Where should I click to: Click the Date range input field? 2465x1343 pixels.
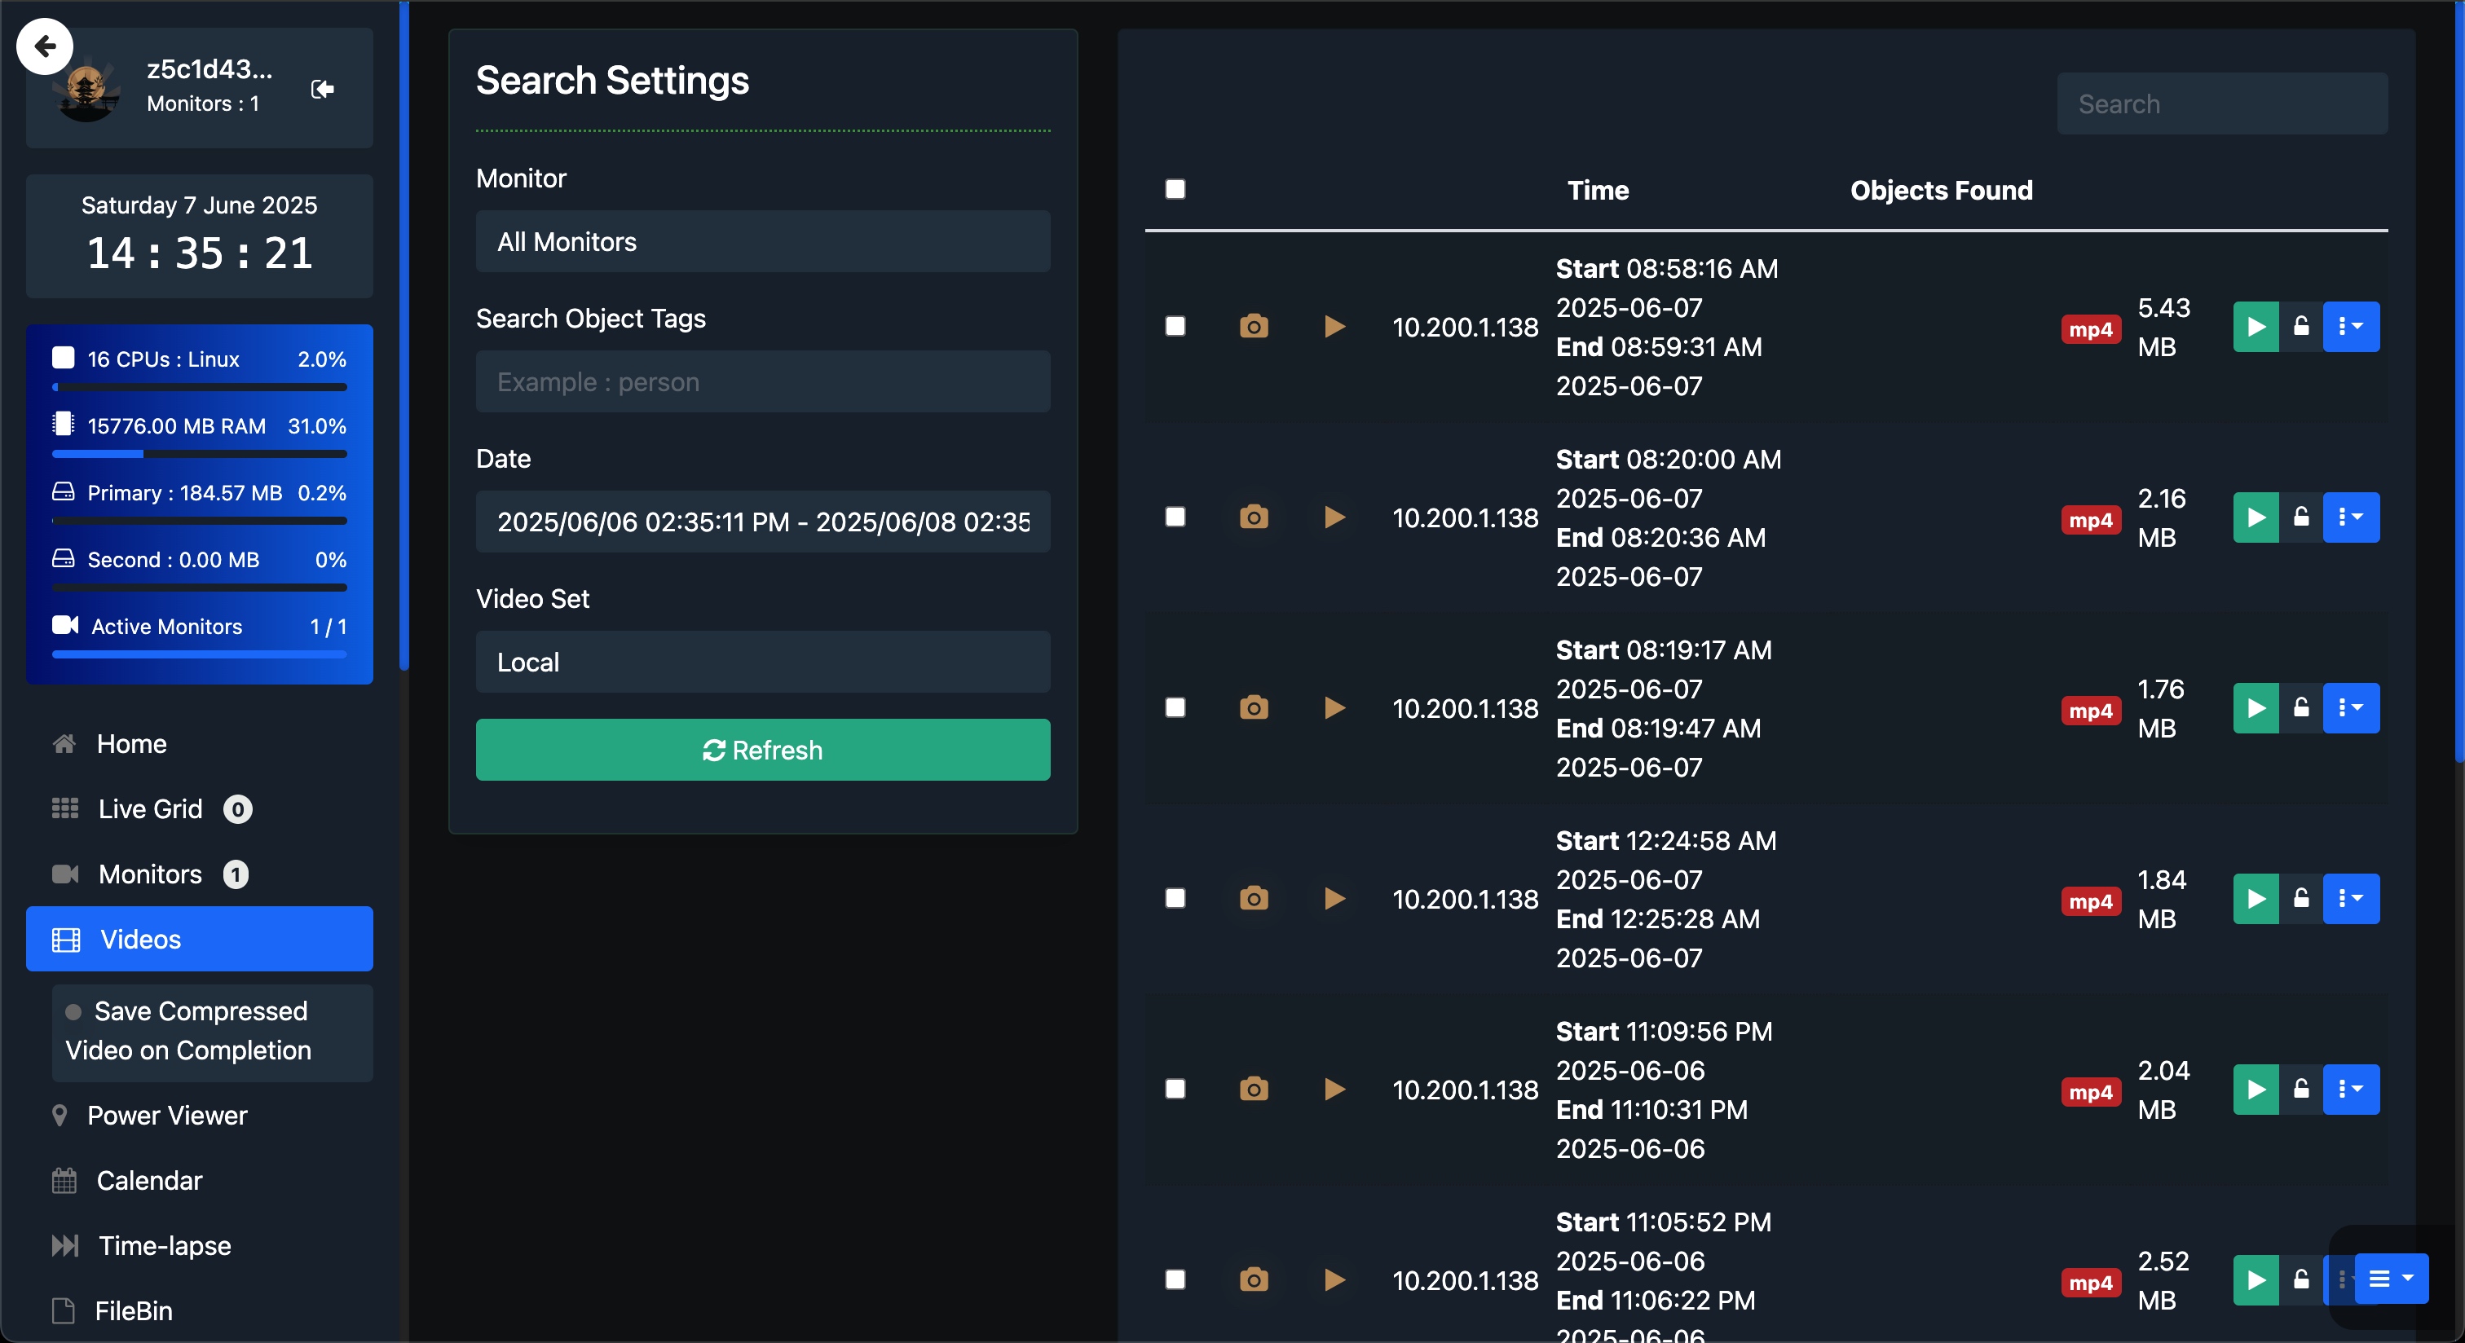[763, 522]
